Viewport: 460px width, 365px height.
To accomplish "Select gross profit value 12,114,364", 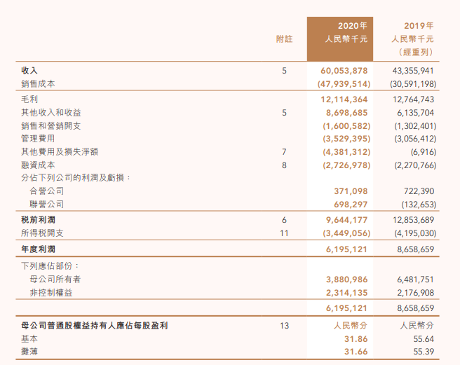I will pyautogui.click(x=344, y=99).
